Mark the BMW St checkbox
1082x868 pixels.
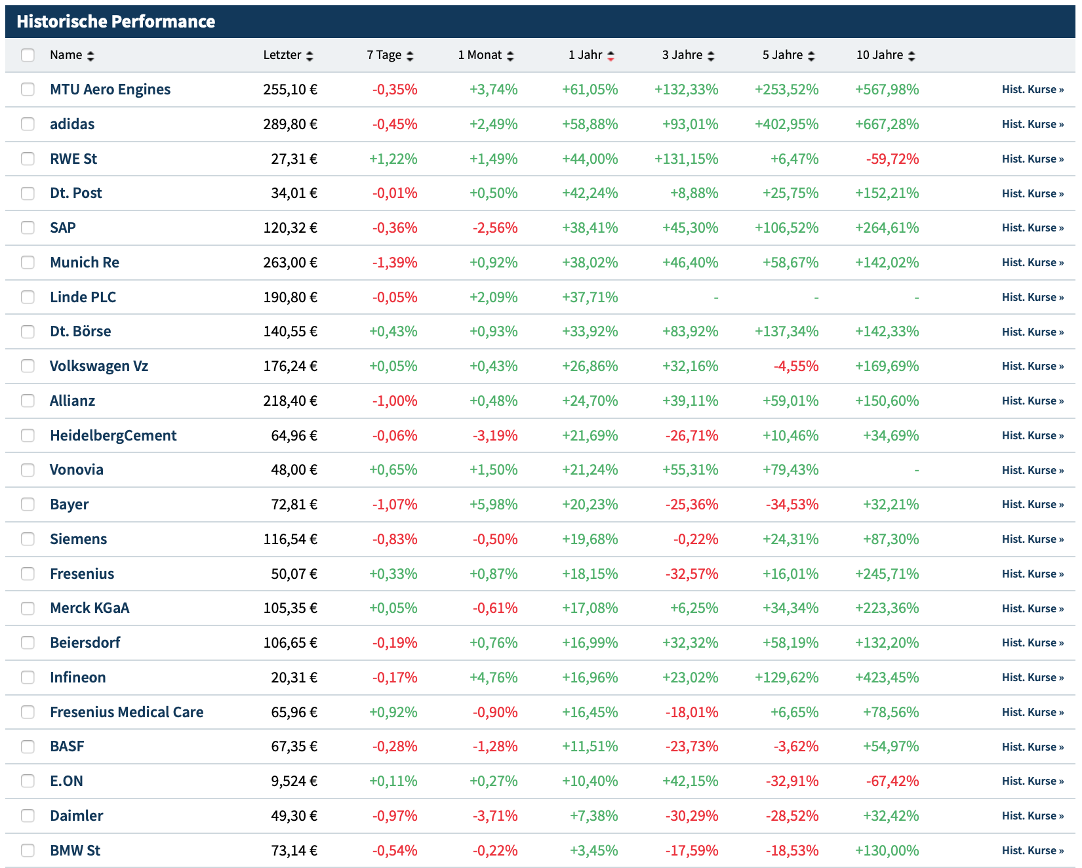pyautogui.click(x=28, y=850)
